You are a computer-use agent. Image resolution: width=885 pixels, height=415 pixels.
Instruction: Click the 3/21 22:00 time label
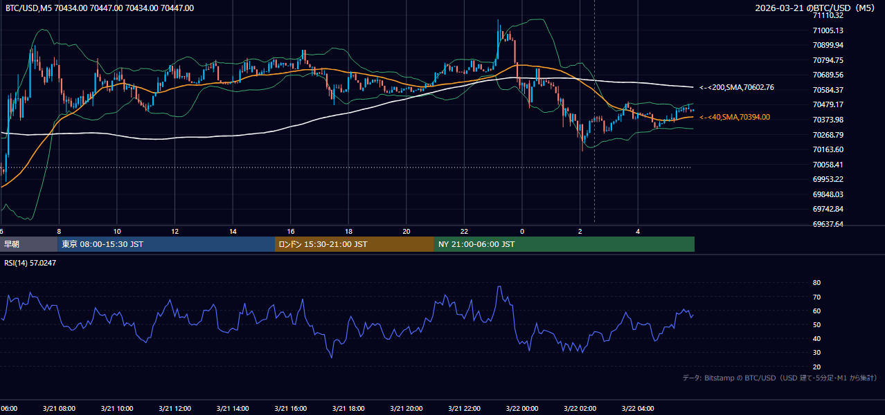[x=464, y=409]
